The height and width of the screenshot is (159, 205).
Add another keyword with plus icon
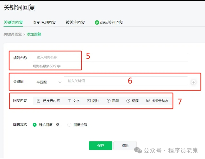(193, 82)
